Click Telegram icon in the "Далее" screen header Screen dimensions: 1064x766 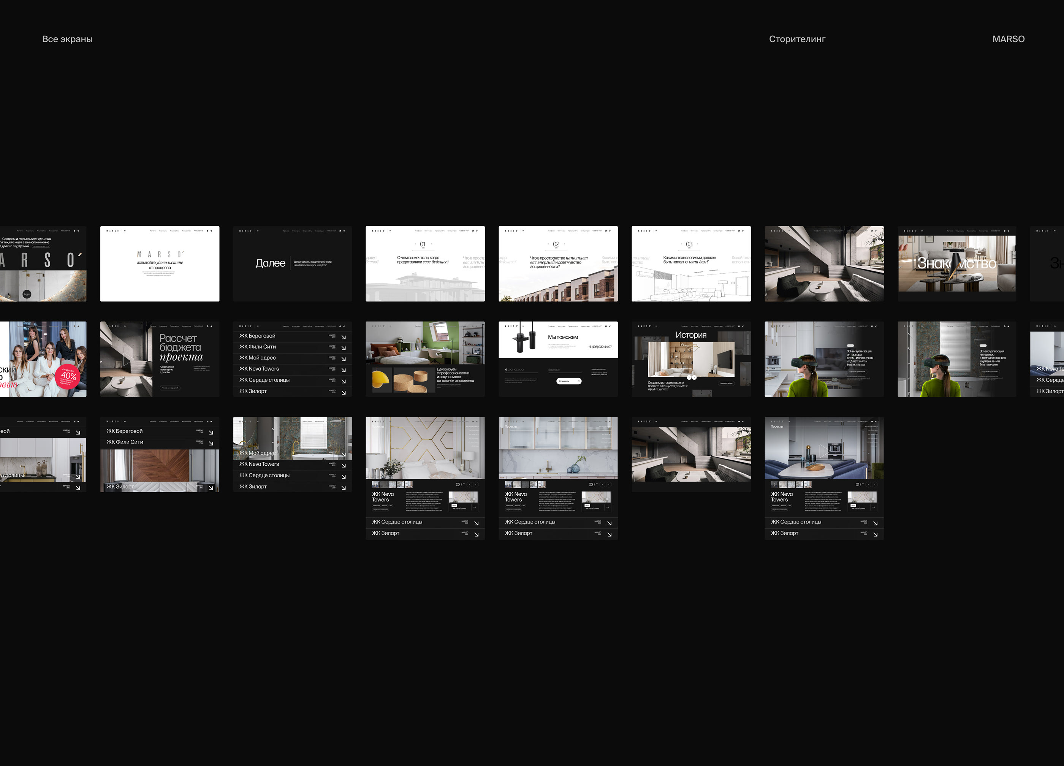344,231
